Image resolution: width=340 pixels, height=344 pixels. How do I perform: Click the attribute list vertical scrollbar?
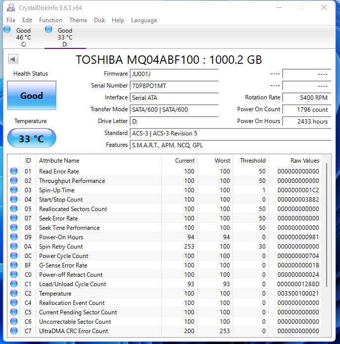click(x=327, y=225)
